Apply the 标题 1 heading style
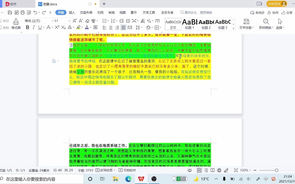 pos(189,24)
